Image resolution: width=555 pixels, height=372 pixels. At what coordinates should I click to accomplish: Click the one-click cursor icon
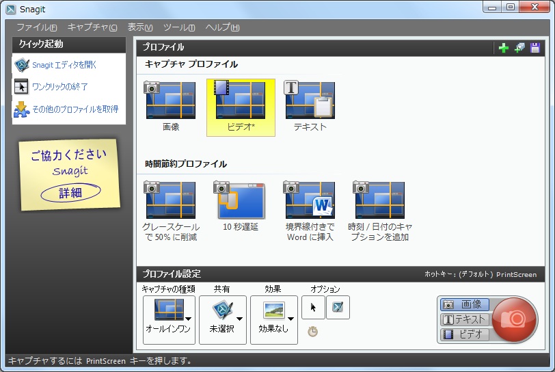click(x=21, y=86)
